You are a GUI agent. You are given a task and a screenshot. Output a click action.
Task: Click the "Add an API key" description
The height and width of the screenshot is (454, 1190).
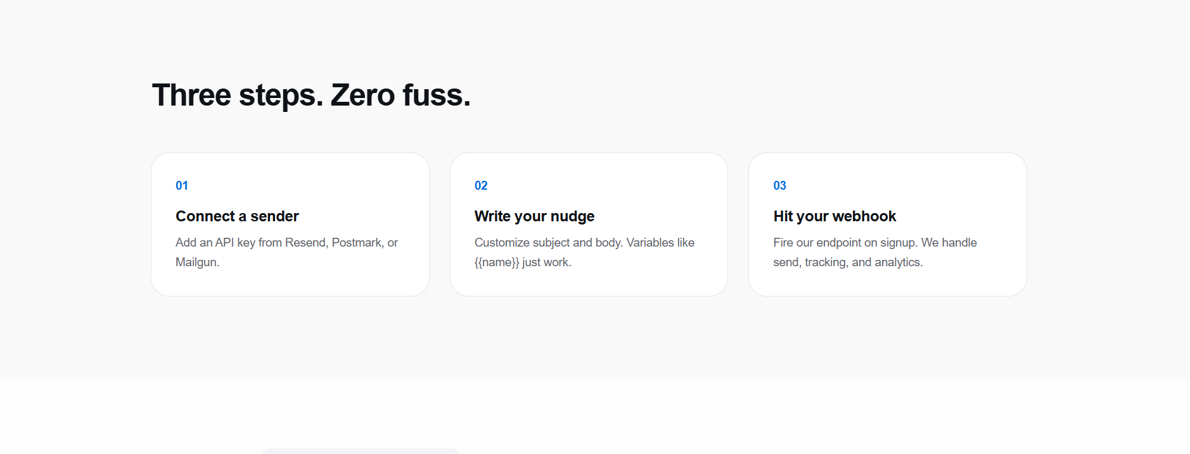(x=287, y=252)
